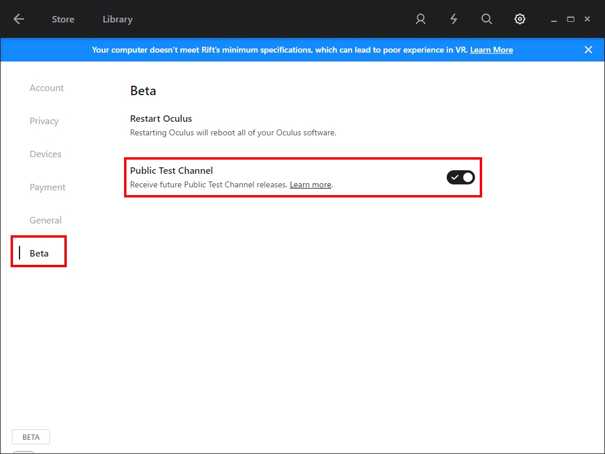This screenshot has width=605, height=454.
Task: Open the Store tab
Action: [x=63, y=20]
